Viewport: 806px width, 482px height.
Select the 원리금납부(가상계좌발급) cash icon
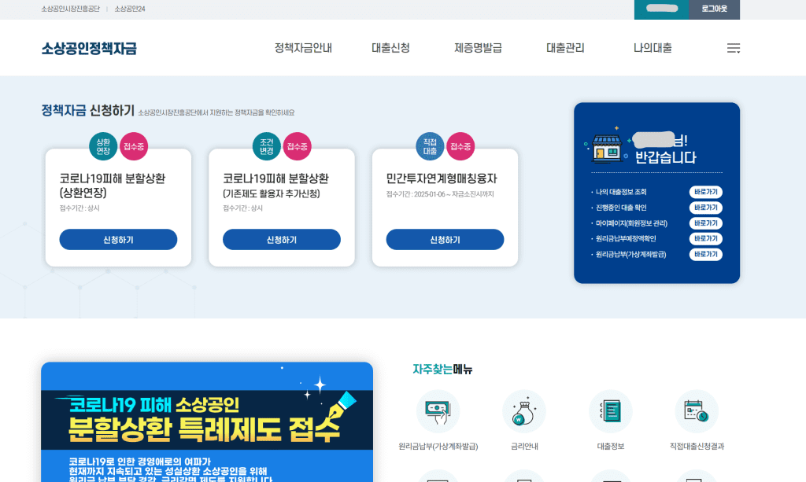coord(438,410)
